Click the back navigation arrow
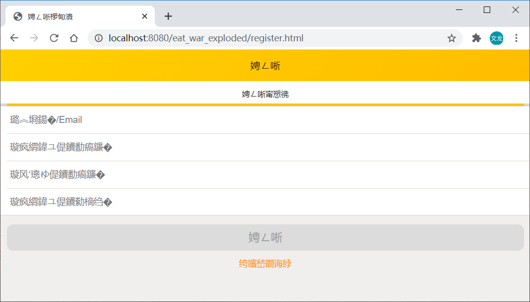The image size is (530, 302). click(14, 38)
